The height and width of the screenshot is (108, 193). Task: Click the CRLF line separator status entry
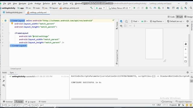pos(159,105)
